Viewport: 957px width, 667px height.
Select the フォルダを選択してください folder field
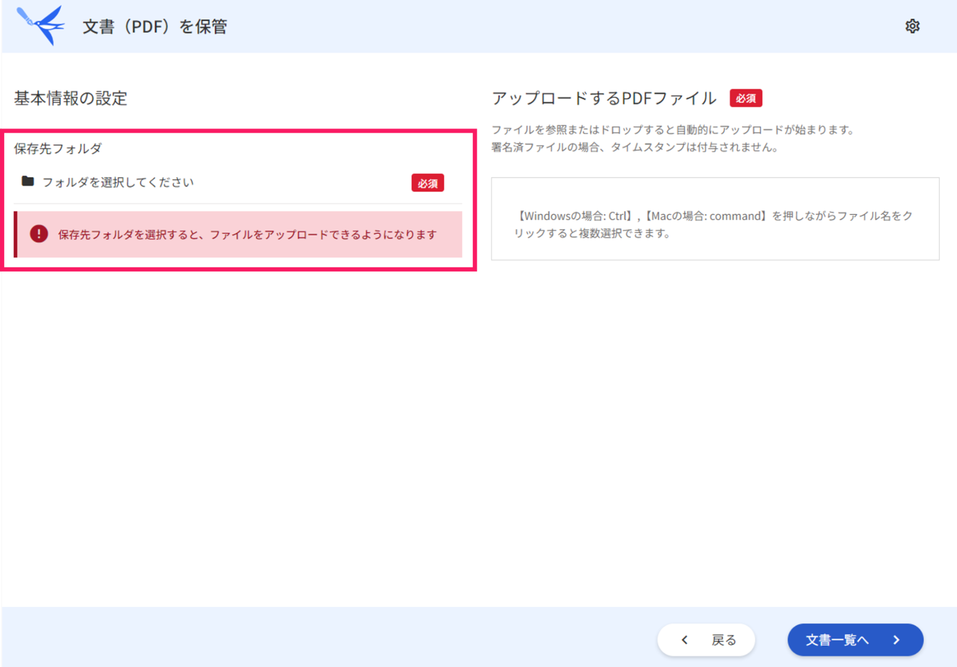238,182
